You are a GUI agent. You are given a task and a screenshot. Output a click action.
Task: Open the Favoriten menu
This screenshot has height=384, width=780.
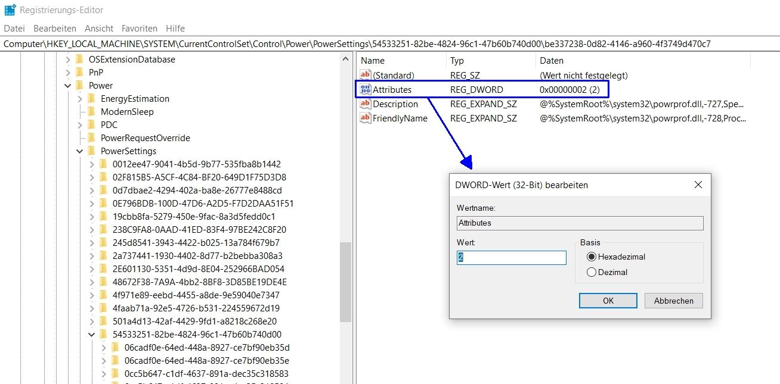click(x=140, y=29)
